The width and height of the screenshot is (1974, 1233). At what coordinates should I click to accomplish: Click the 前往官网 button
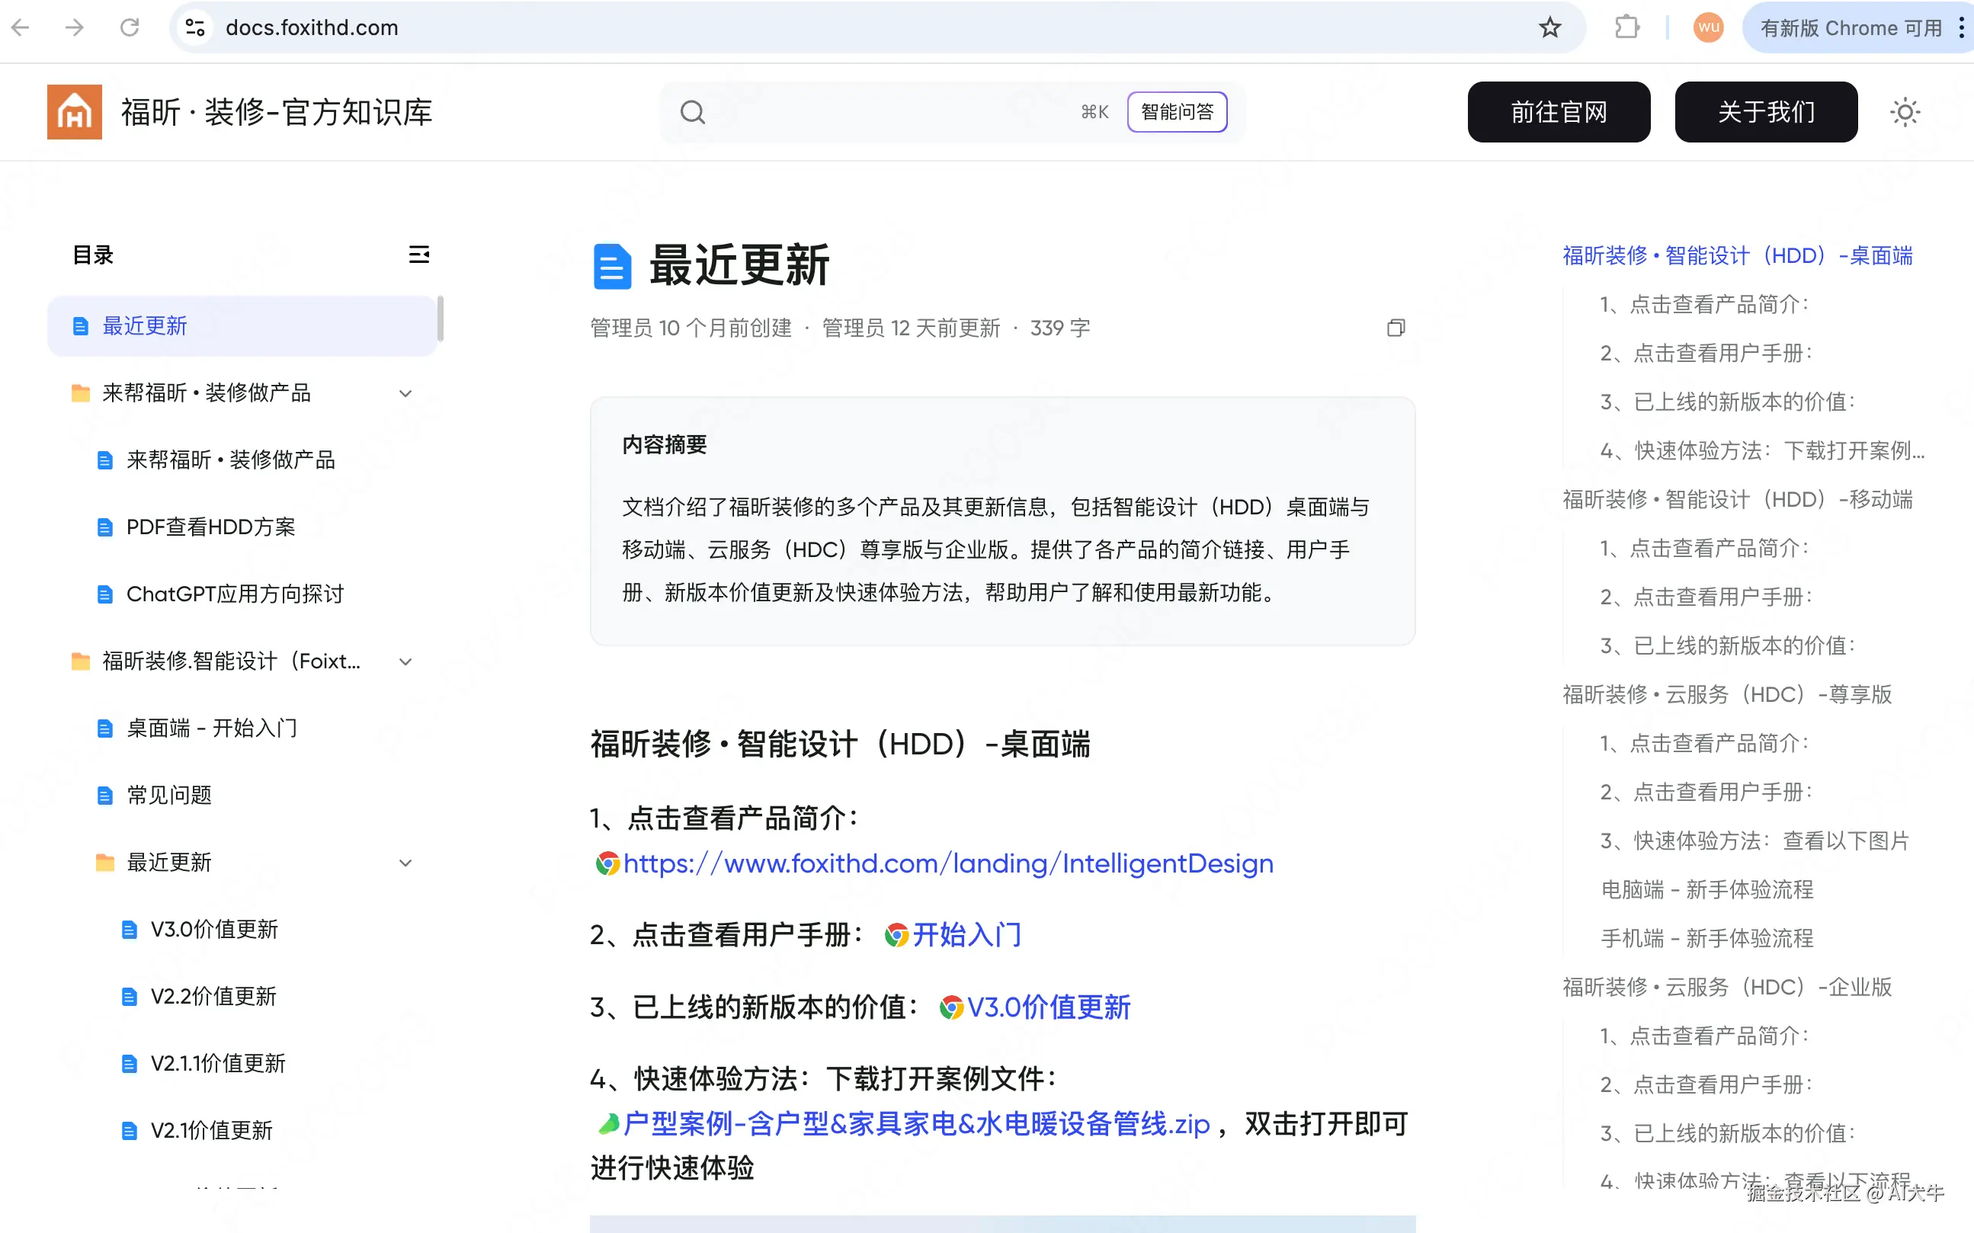click(x=1558, y=112)
